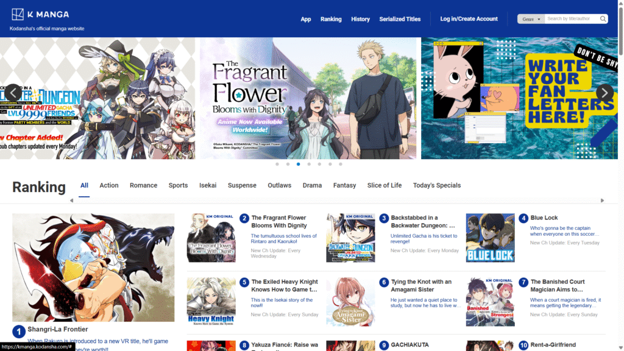Click Backstabbed in a Backwater Dungeon title

coord(423,222)
